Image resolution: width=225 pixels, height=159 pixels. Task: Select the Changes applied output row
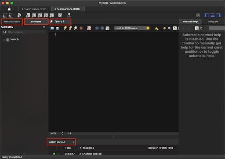pyautogui.click(x=113, y=154)
